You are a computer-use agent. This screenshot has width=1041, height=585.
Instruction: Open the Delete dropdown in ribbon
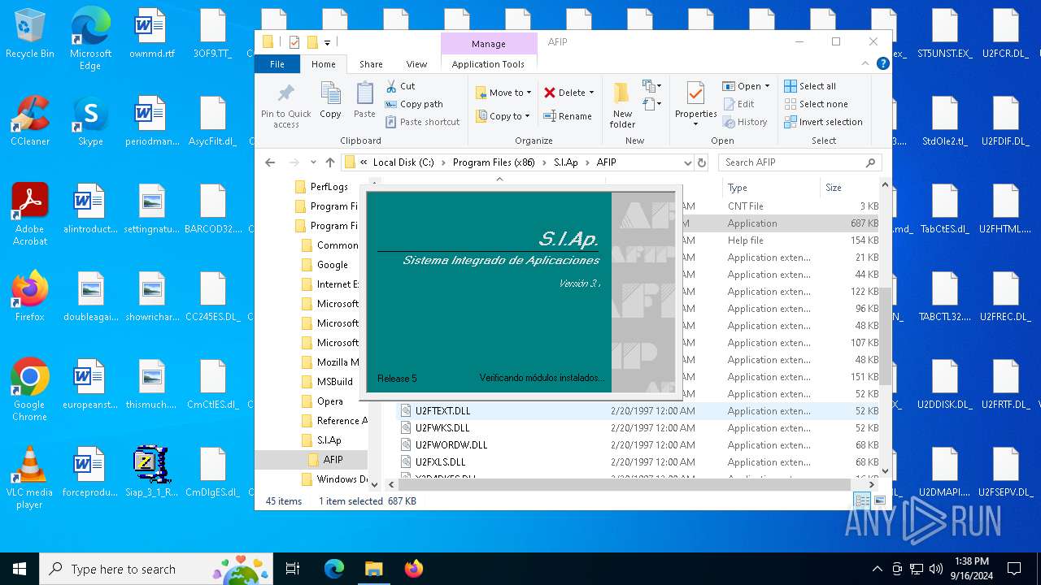(x=569, y=93)
